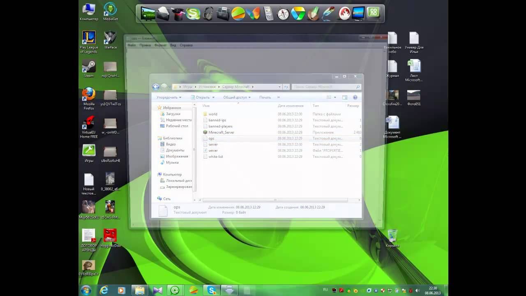Click the Windows Start button
The image size is (526, 296).
click(86, 290)
